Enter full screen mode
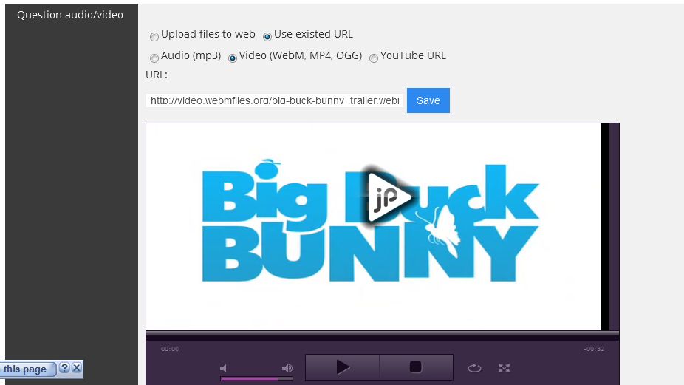This screenshot has width=684, height=385. click(x=504, y=368)
